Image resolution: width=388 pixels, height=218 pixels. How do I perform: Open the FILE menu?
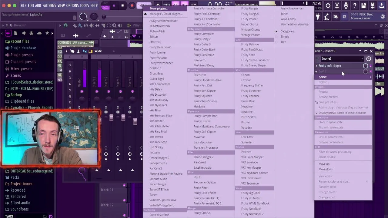pos(23,5)
